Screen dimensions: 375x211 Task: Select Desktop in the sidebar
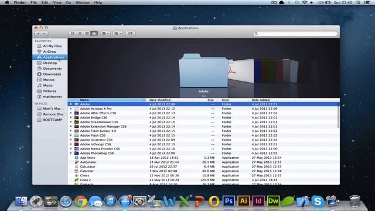(x=50, y=63)
